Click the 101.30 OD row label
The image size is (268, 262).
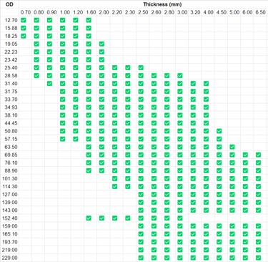[10, 178]
